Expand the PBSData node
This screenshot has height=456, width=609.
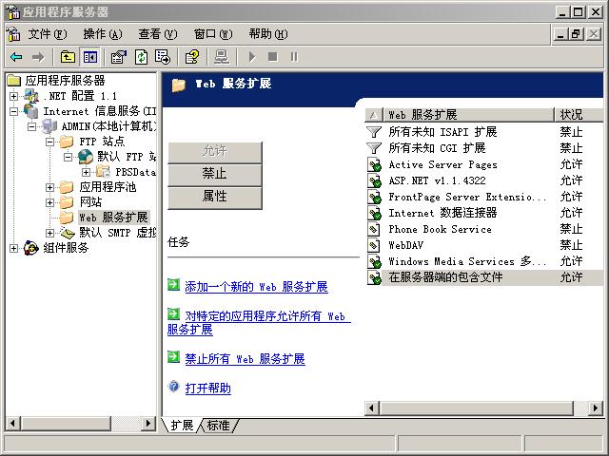point(86,172)
